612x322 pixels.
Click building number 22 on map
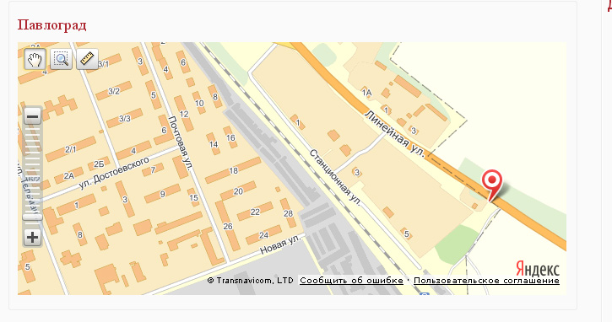coord(255,212)
